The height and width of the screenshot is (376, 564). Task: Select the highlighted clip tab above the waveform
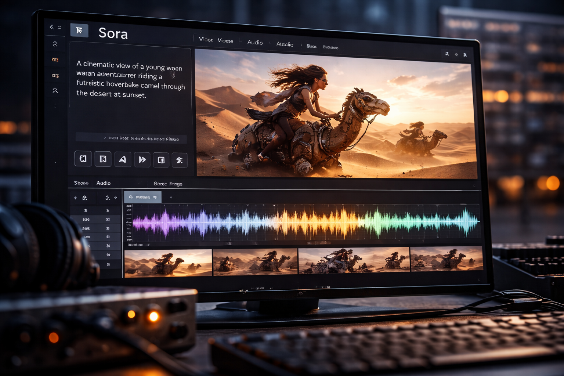143,197
